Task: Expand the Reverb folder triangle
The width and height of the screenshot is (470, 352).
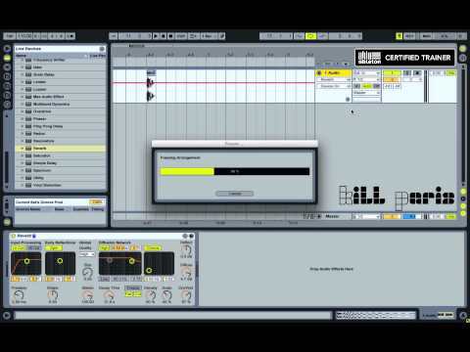Action: [x=23, y=149]
